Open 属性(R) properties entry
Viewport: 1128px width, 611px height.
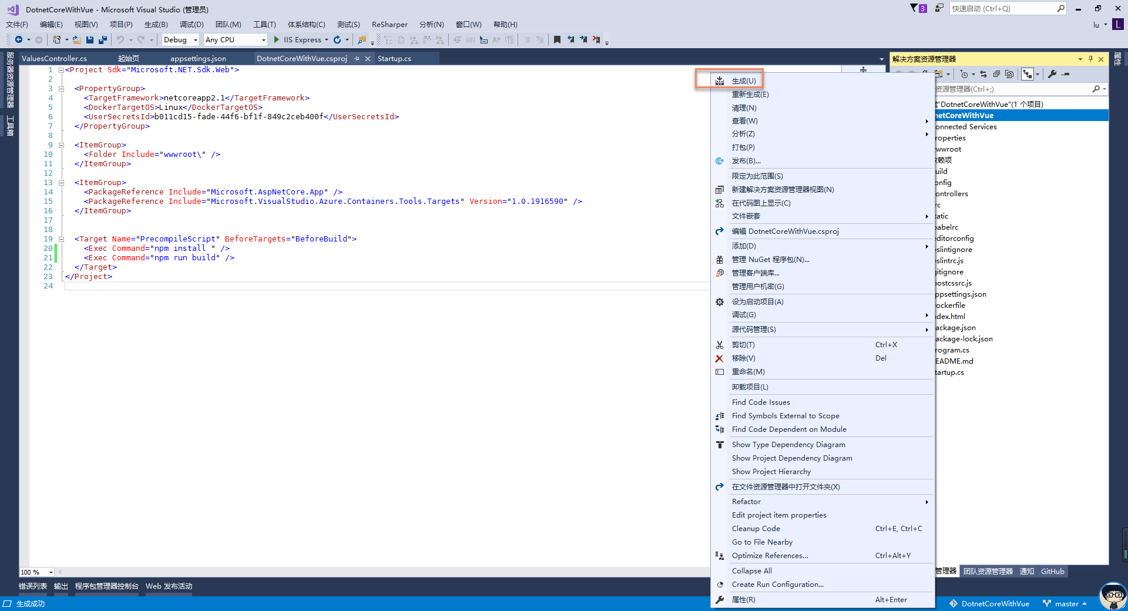822,600
